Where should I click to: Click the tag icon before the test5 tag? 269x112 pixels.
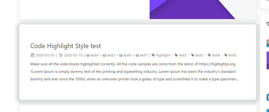pos(226,55)
